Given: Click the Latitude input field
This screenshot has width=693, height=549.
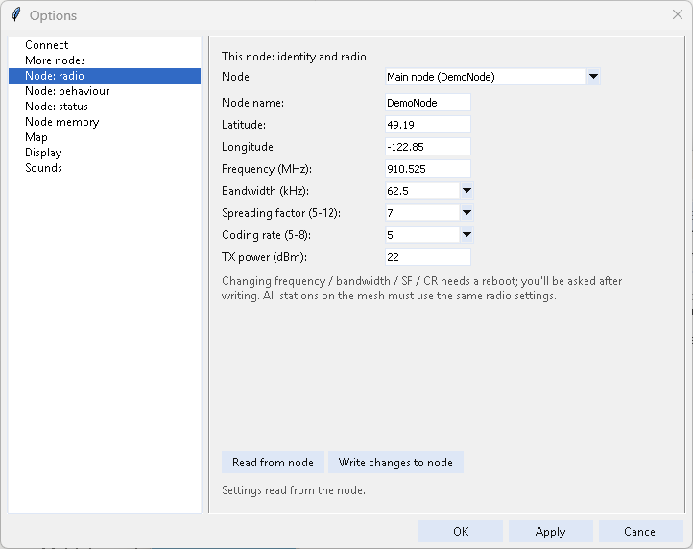Looking at the screenshot, I should [428, 125].
